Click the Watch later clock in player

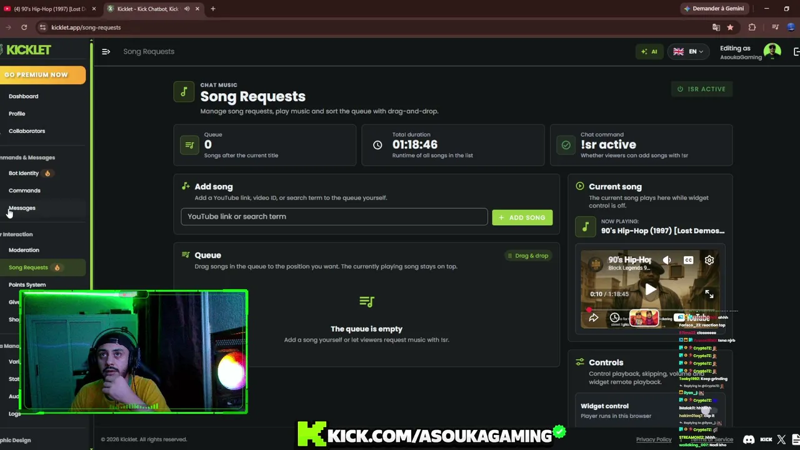[x=614, y=318]
